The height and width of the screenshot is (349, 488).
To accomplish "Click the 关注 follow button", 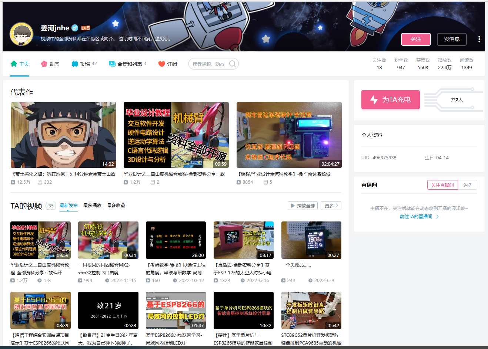I will [x=416, y=39].
